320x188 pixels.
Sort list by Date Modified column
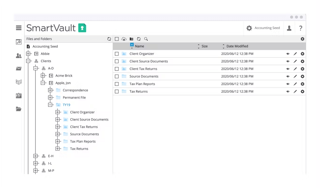click(x=237, y=46)
